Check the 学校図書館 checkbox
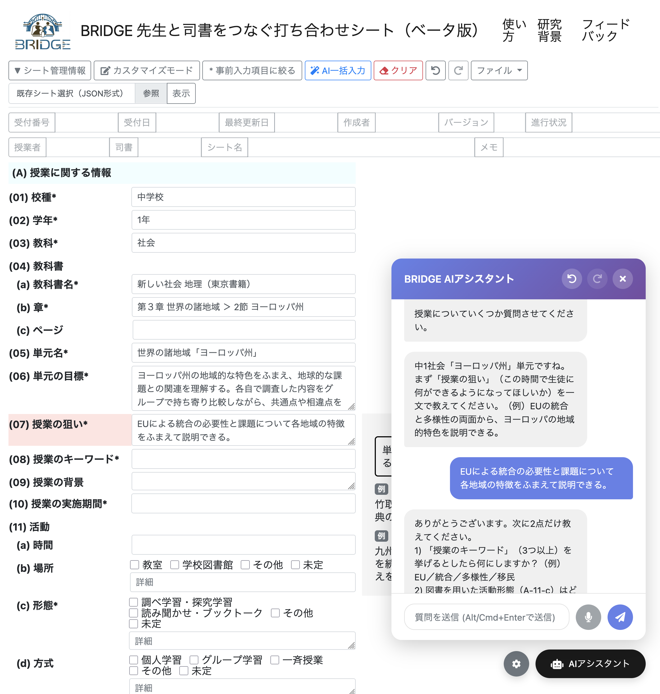The image size is (660, 694). 175,565
